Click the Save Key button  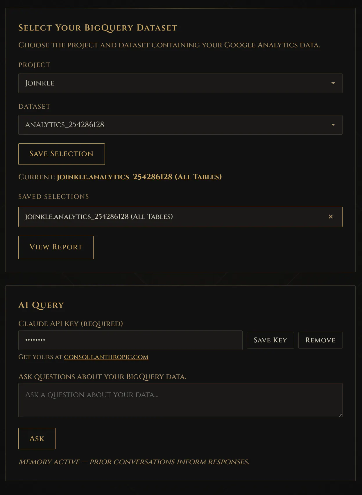tap(270, 340)
